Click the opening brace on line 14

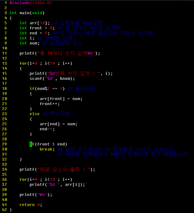pyautogui.click(x=21, y=68)
